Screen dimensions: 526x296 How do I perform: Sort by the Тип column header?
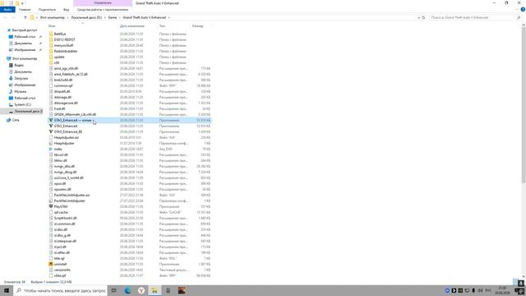[163, 25]
